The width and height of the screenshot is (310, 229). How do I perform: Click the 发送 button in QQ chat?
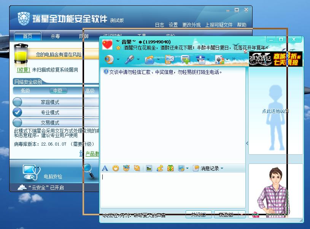click(227, 215)
